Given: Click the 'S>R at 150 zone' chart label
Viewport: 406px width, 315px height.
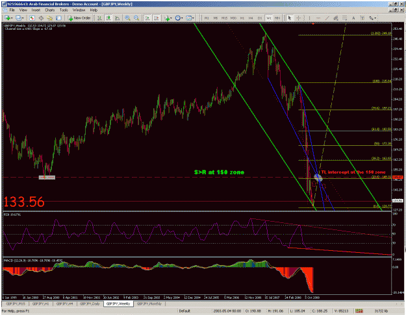Looking at the screenshot, I should [219, 172].
